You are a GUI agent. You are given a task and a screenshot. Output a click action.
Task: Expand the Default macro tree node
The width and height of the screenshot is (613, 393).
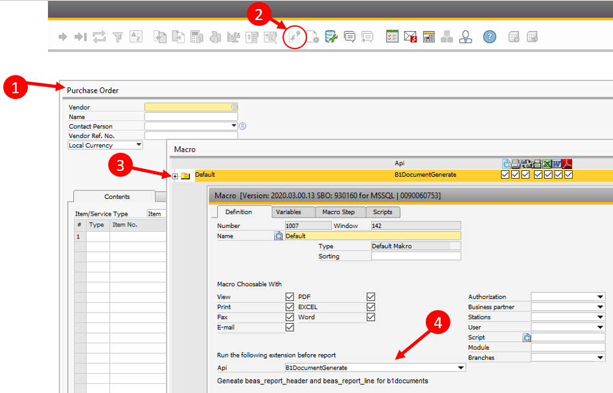pos(175,175)
